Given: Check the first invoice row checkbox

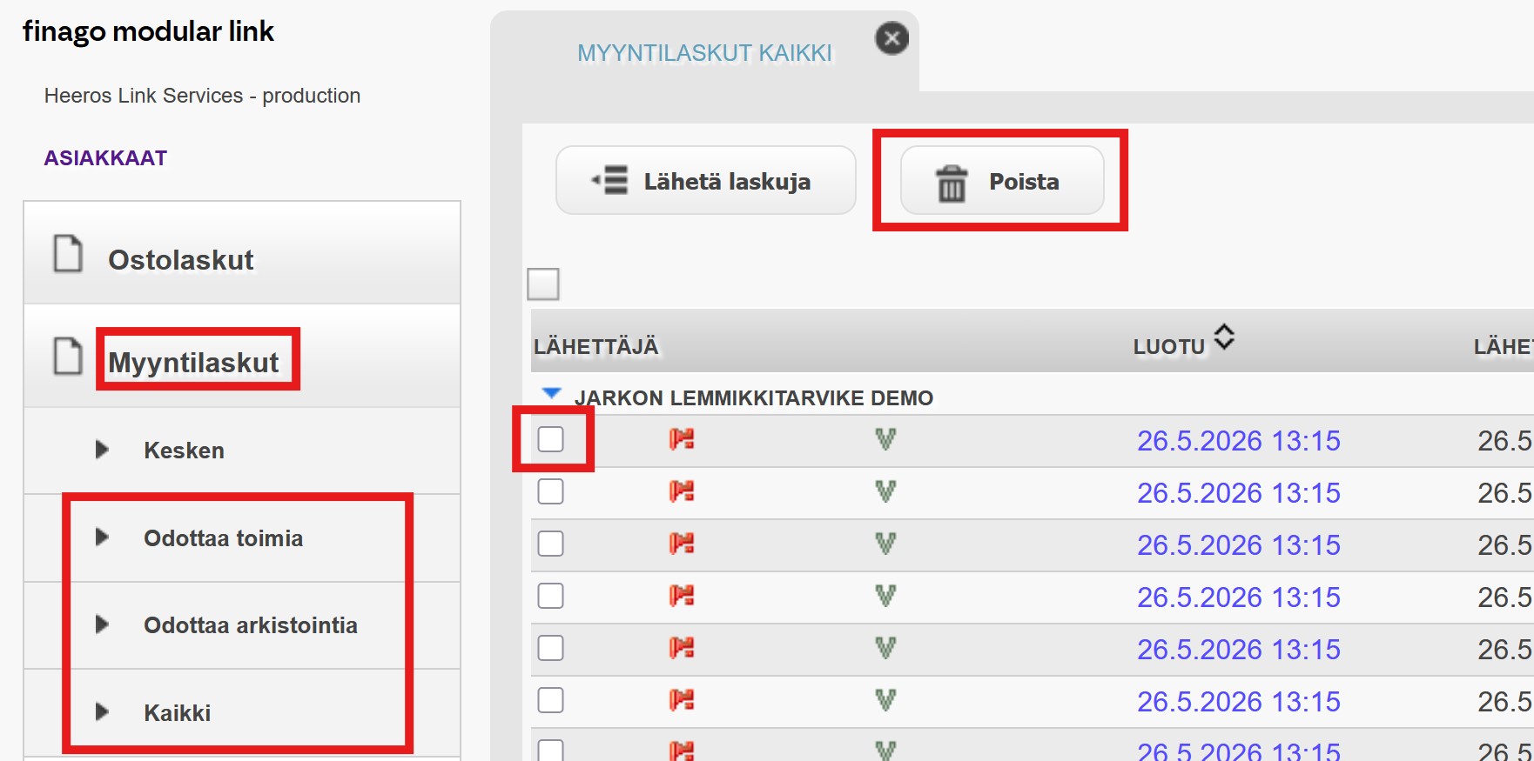Looking at the screenshot, I should click(x=551, y=439).
